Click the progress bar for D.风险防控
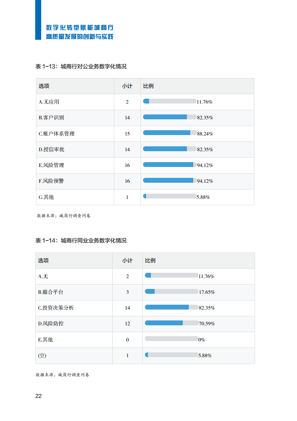This screenshot has height=421, width=297. tap(172, 323)
